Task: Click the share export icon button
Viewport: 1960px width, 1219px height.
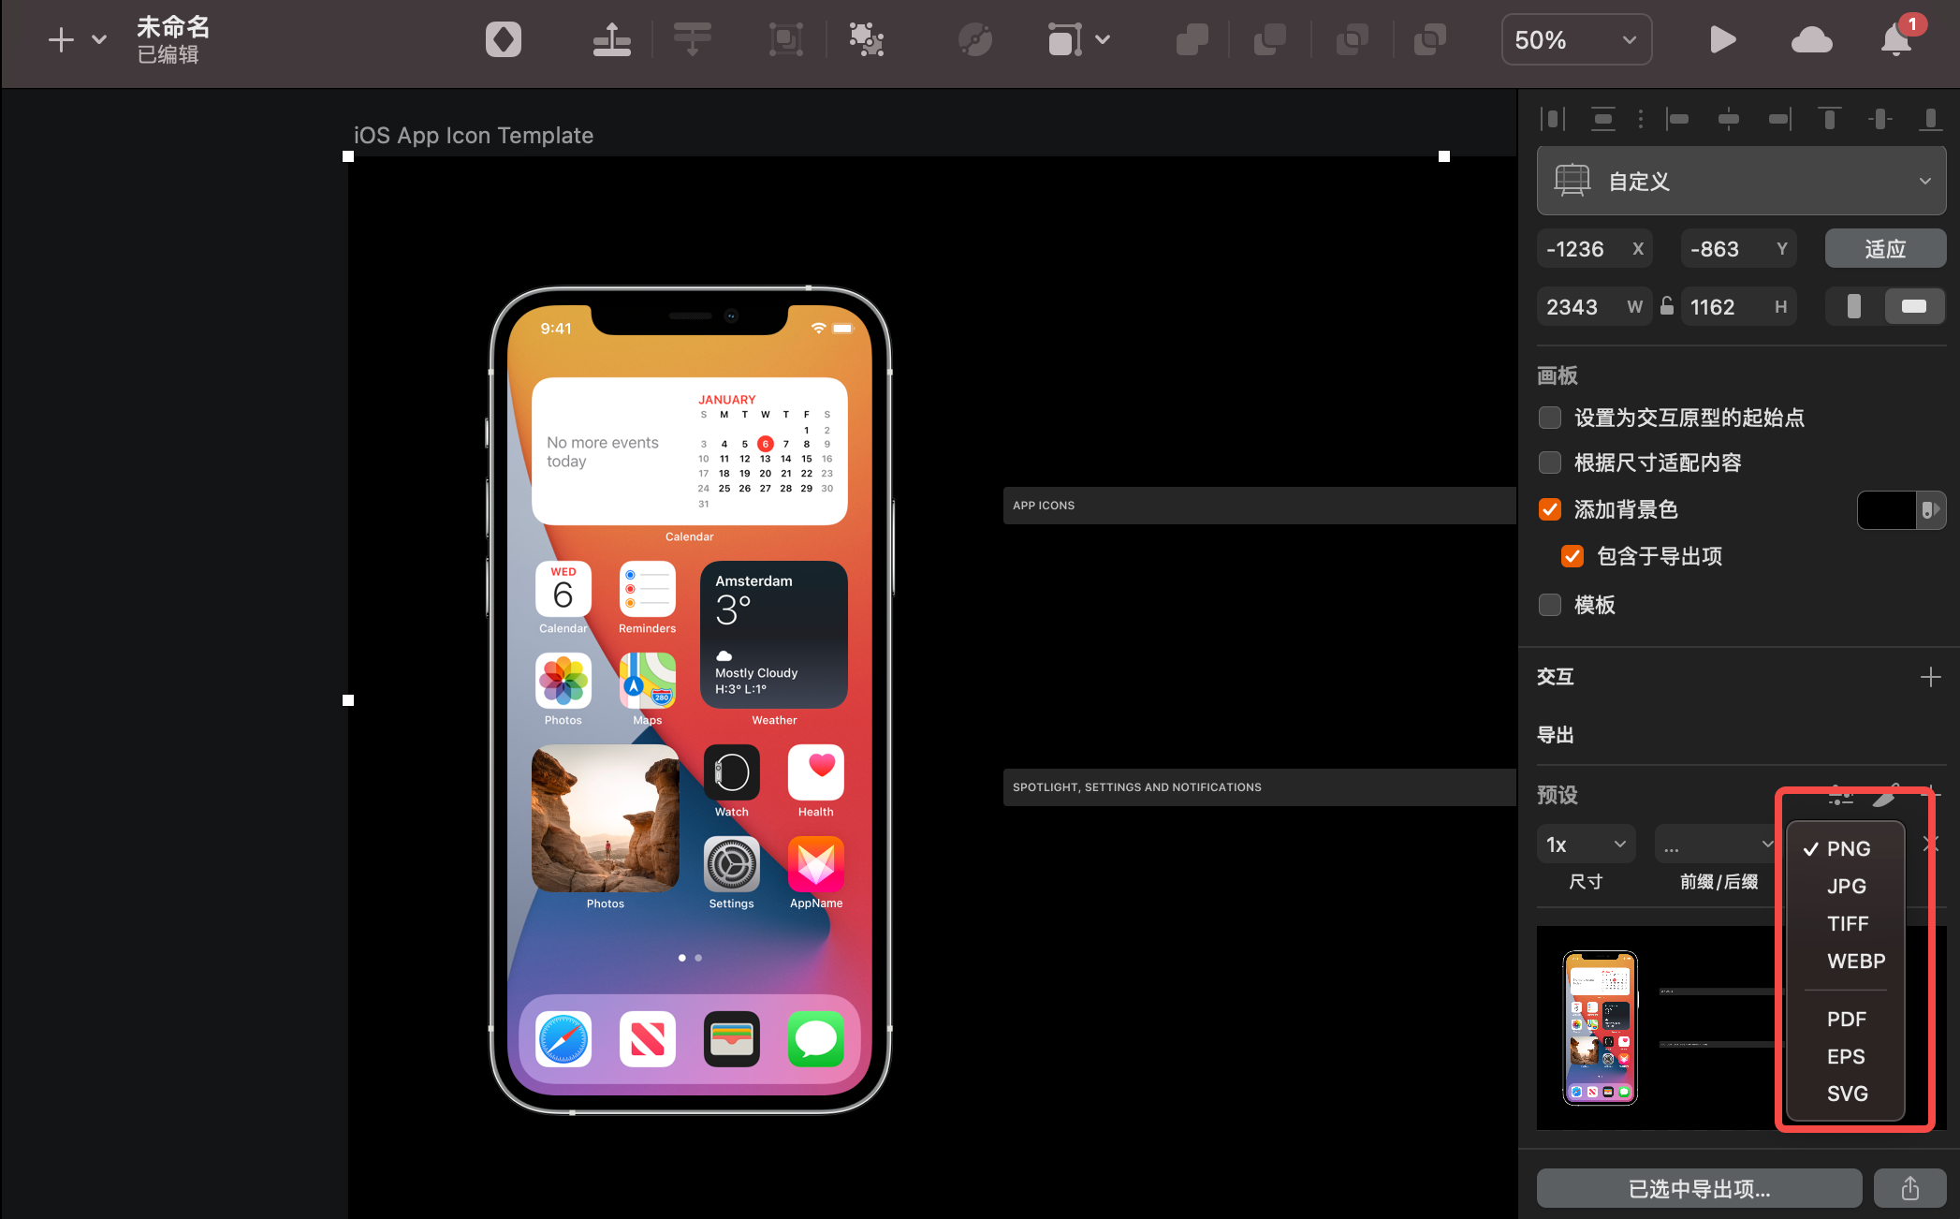Action: pos(1909,1188)
